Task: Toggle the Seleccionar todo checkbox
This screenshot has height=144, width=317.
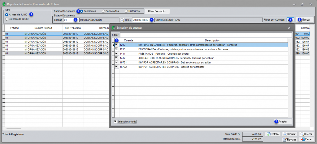Action: (x=115, y=122)
